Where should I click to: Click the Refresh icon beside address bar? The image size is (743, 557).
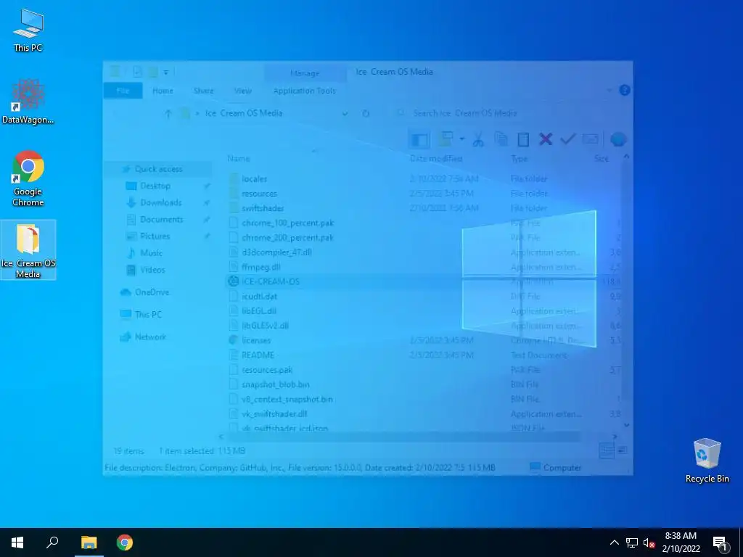tap(366, 114)
